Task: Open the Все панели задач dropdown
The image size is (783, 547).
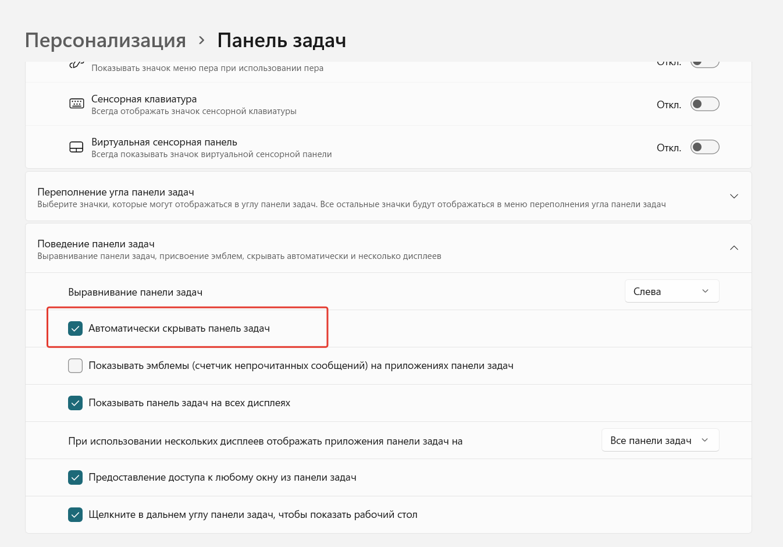Action: click(660, 441)
